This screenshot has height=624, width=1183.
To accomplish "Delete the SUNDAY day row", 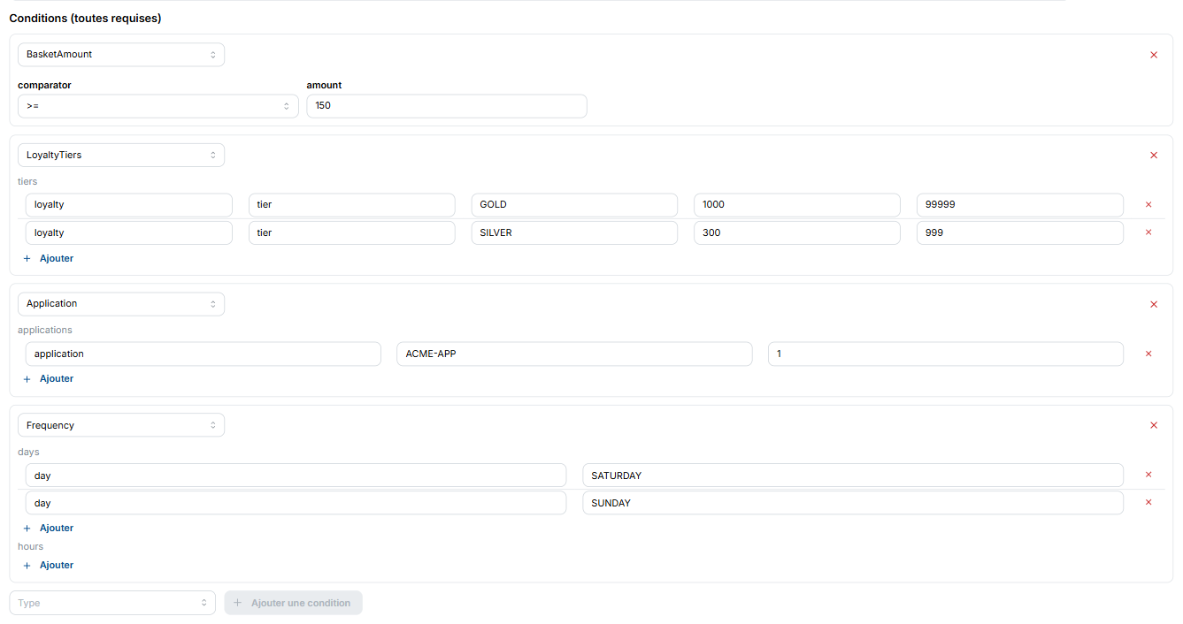I will click(x=1148, y=502).
